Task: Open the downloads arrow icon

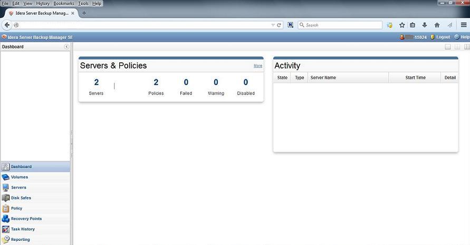Action: point(425,25)
